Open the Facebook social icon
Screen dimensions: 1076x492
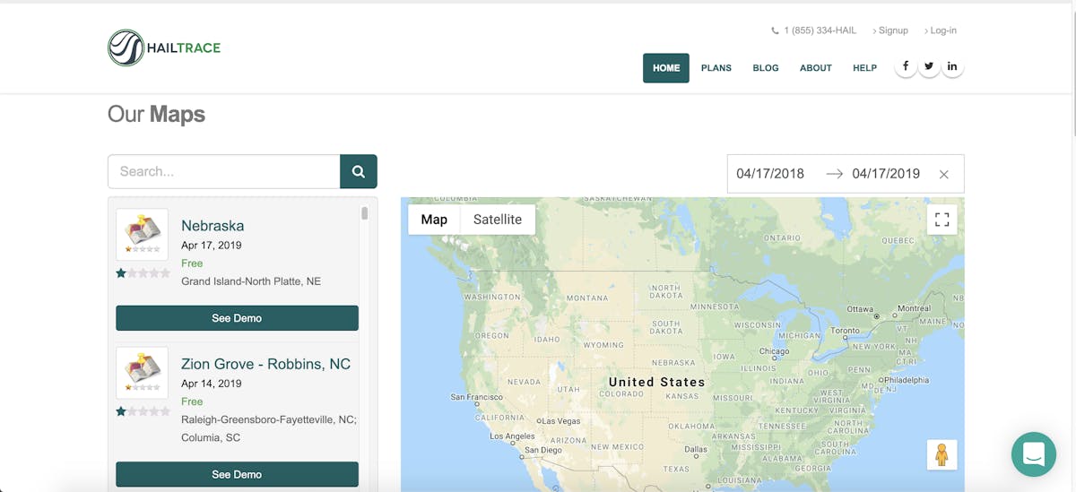906,66
